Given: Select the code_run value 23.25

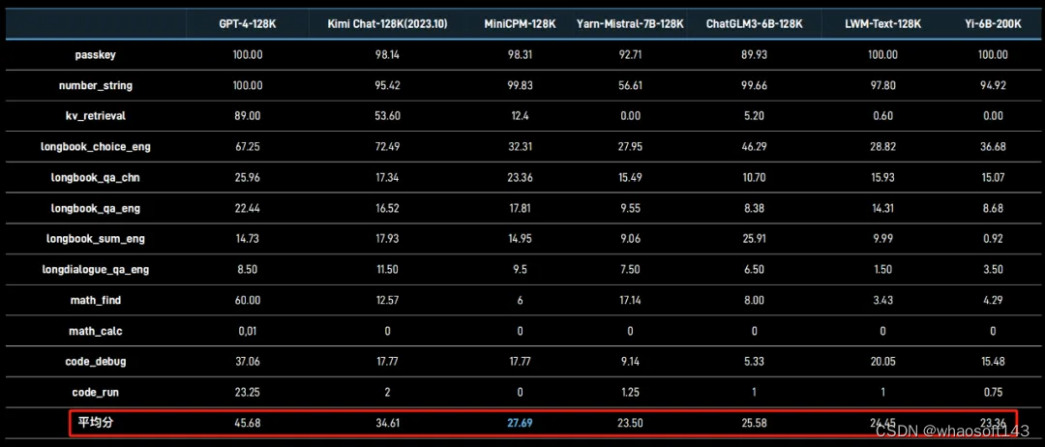Looking at the screenshot, I should (x=248, y=393).
